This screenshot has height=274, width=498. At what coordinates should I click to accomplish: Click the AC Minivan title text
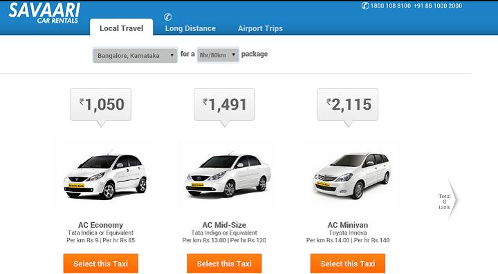tap(348, 225)
